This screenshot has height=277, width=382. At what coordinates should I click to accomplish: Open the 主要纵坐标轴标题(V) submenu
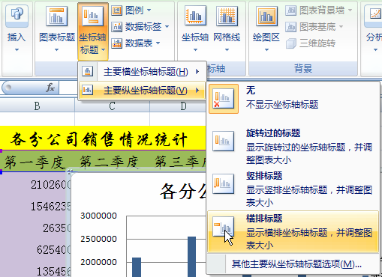click(x=143, y=90)
